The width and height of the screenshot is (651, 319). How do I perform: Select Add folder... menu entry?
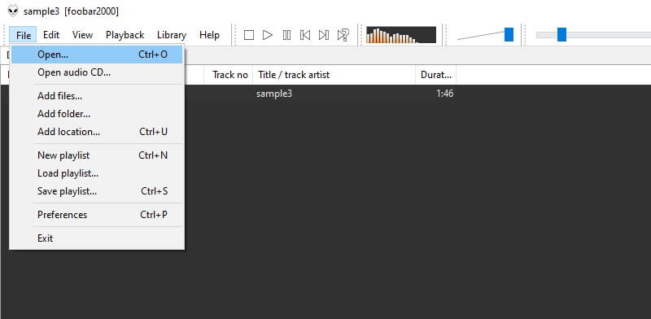pyautogui.click(x=97, y=114)
